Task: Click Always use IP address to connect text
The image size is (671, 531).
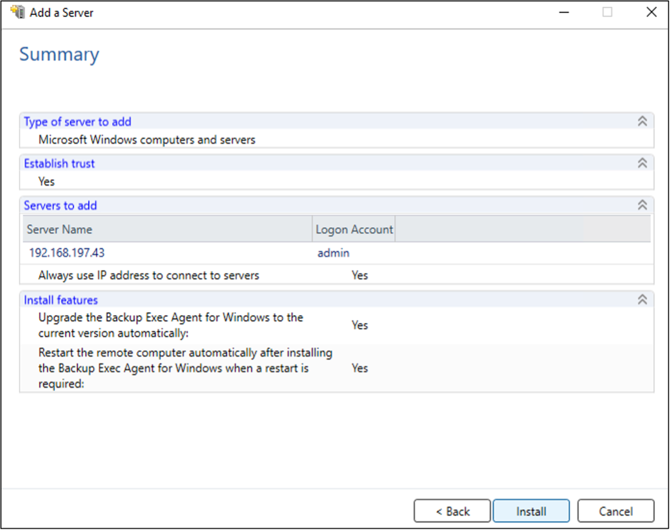Action: (x=148, y=276)
